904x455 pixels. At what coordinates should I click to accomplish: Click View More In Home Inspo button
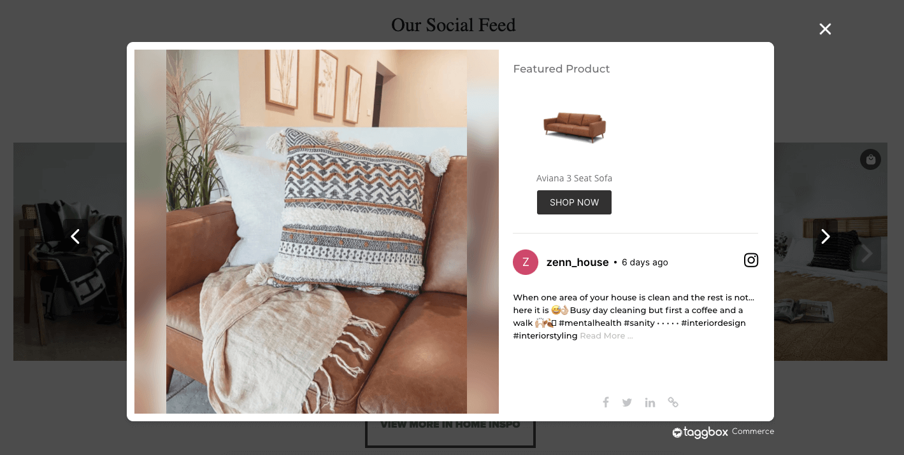pyautogui.click(x=450, y=428)
